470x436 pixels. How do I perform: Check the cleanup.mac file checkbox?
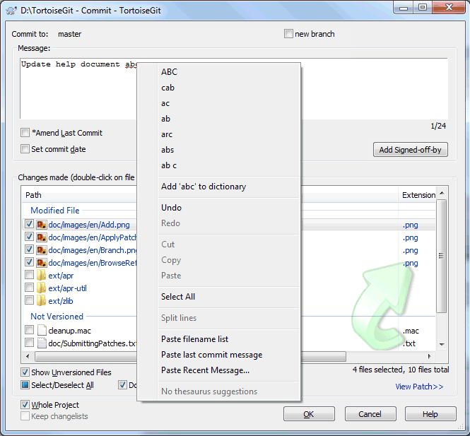click(x=29, y=330)
